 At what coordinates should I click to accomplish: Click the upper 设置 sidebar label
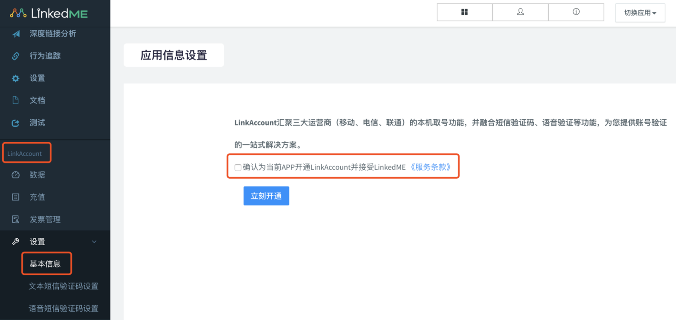pyautogui.click(x=37, y=78)
